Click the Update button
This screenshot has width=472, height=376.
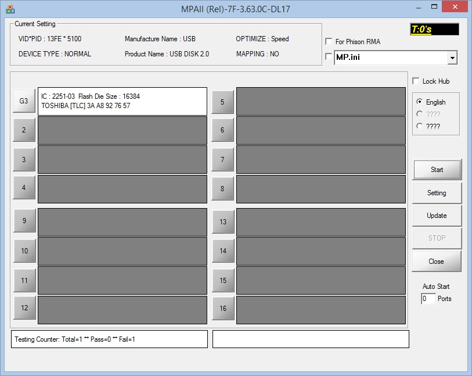(x=437, y=216)
